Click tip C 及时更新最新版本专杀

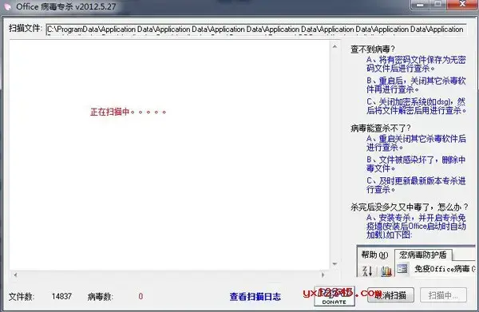click(x=416, y=185)
